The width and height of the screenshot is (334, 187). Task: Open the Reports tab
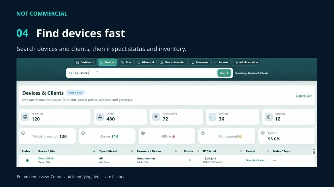click(221, 62)
